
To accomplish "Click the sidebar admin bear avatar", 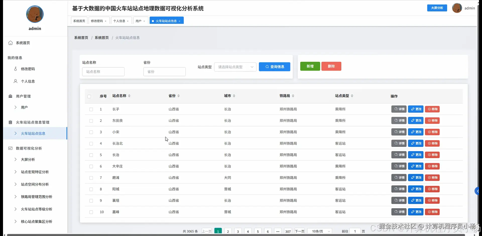I will (x=35, y=14).
